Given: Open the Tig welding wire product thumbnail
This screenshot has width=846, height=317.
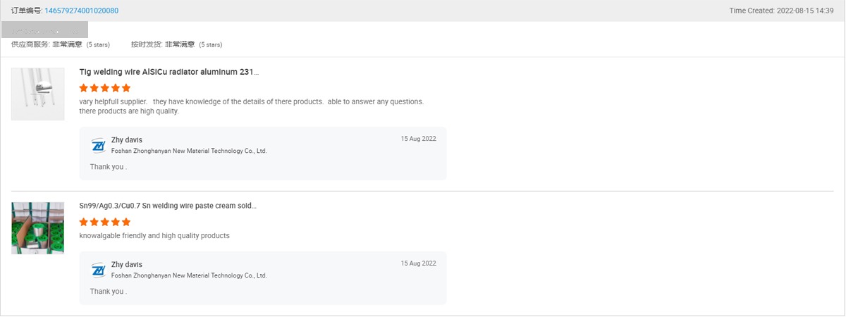Looking at the screenshot, I should coord(38,94).
